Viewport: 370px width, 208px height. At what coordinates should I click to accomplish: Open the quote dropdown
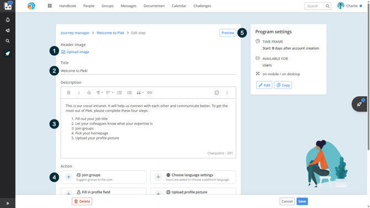tap(140, 92)
